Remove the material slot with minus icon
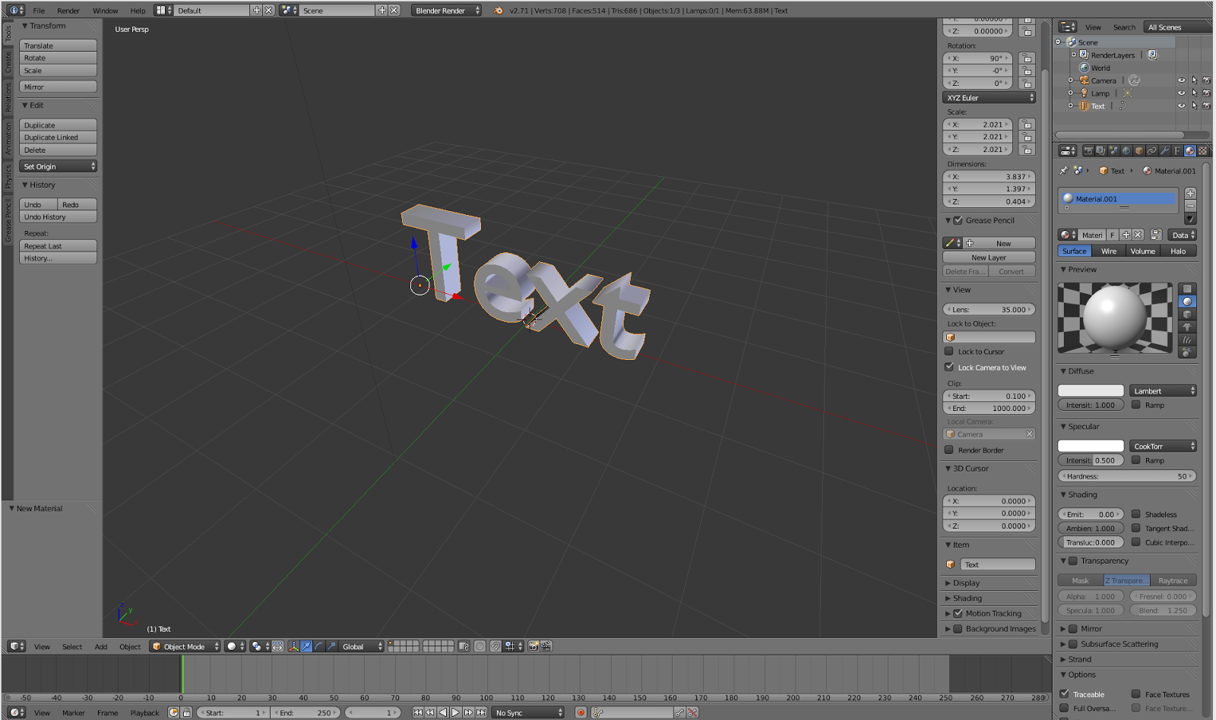The height and width of the screenshot is (720, 1216). (1190, 206)
